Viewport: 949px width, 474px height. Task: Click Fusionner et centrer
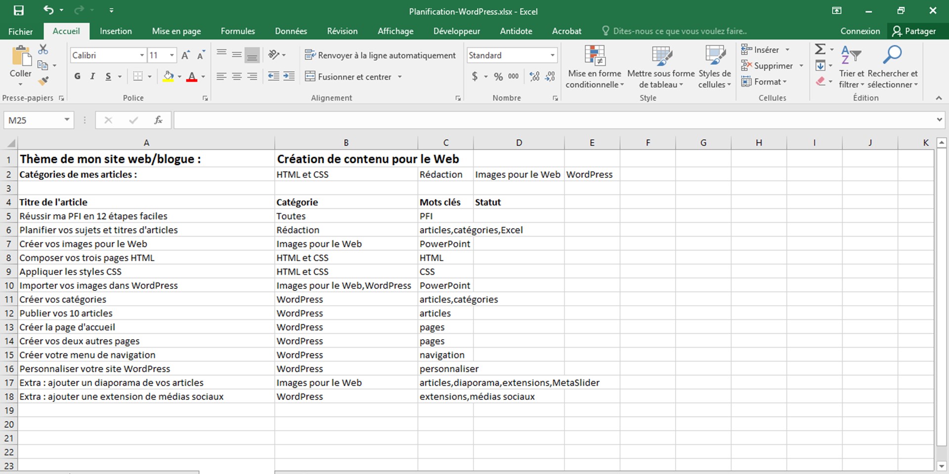(x=348, y=77)
